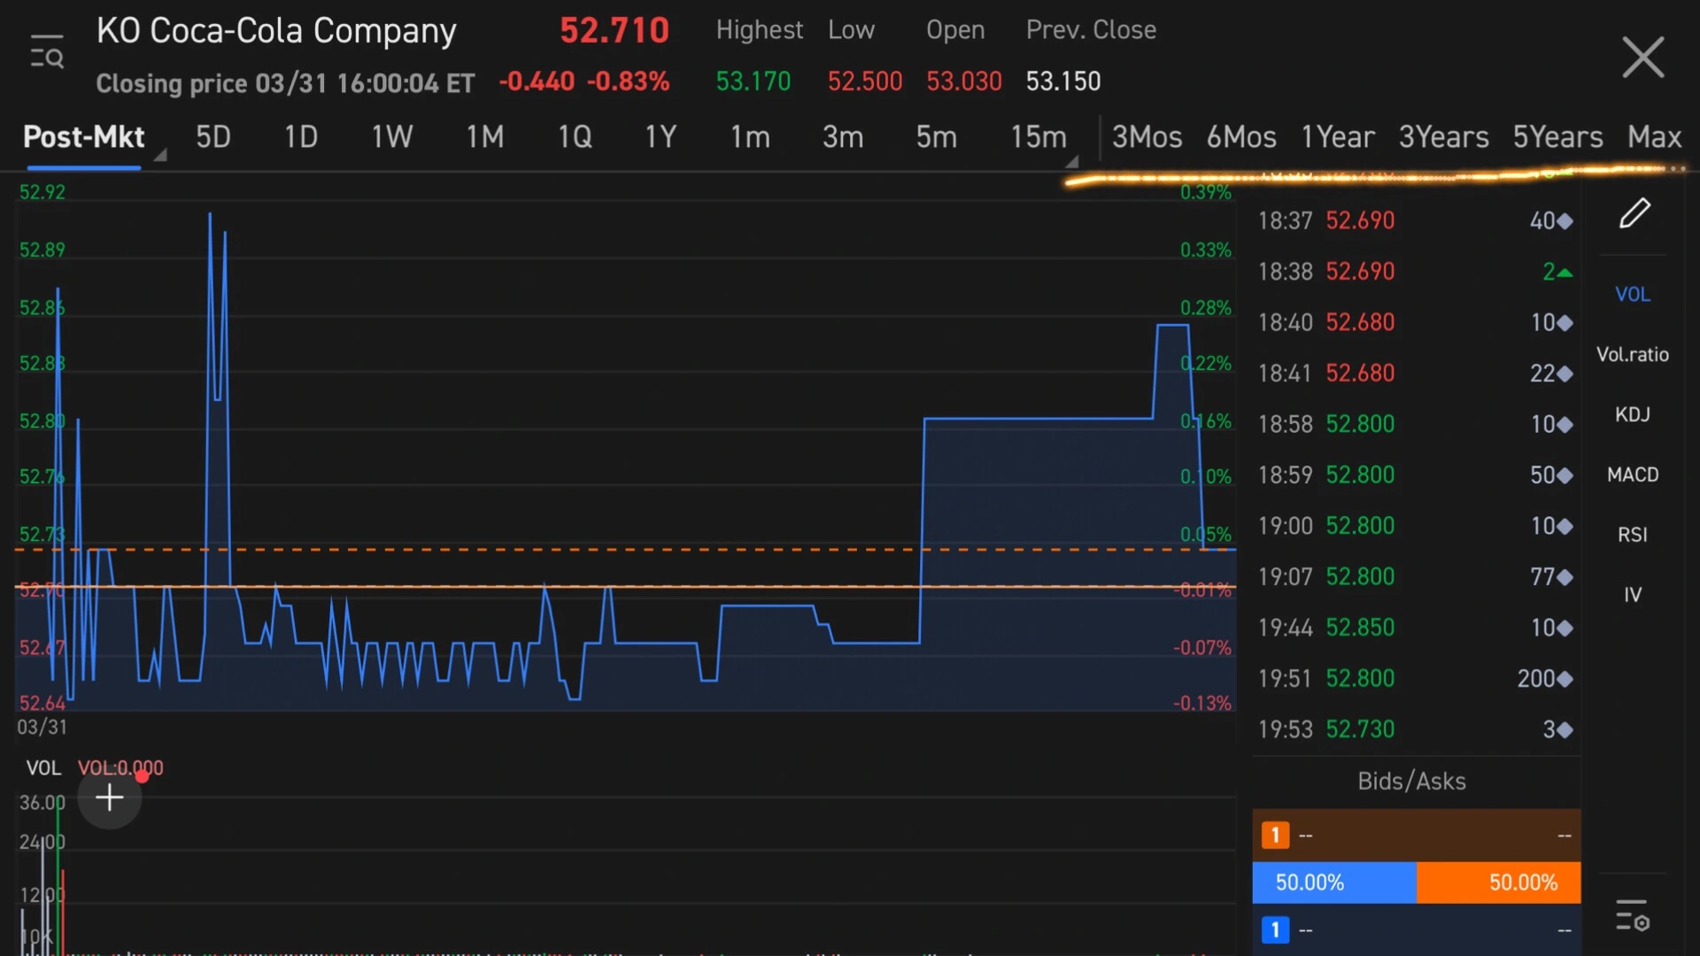Switch to Post-Mkt tab
This screenshot has height=956, width=1700.
83,137
